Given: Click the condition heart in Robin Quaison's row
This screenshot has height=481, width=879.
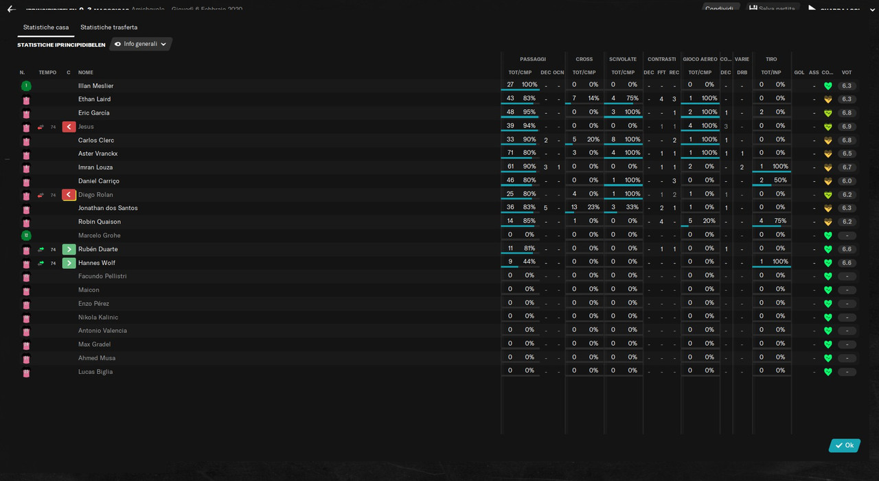Looking at the screenshot, I should [x=827, y=222].
